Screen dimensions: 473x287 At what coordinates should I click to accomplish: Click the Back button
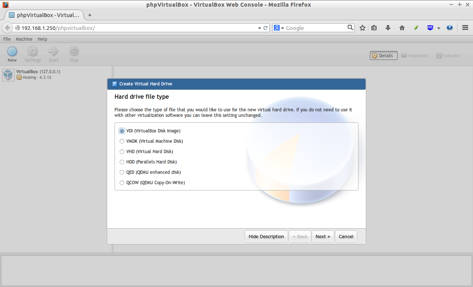(300, 237)
